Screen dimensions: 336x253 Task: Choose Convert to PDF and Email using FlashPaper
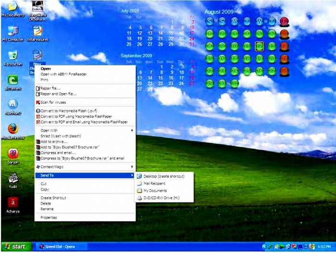click(x=85, y=122)
